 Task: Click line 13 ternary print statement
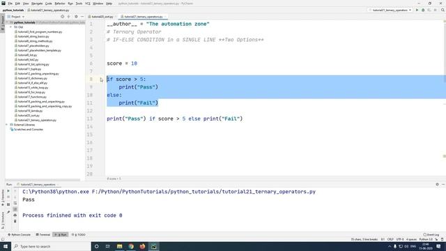point(175,119)
